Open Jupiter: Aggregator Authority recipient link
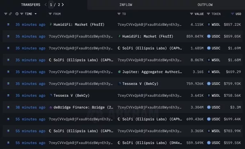The height and width of the screenshot is (149, 245). point(151,72)
